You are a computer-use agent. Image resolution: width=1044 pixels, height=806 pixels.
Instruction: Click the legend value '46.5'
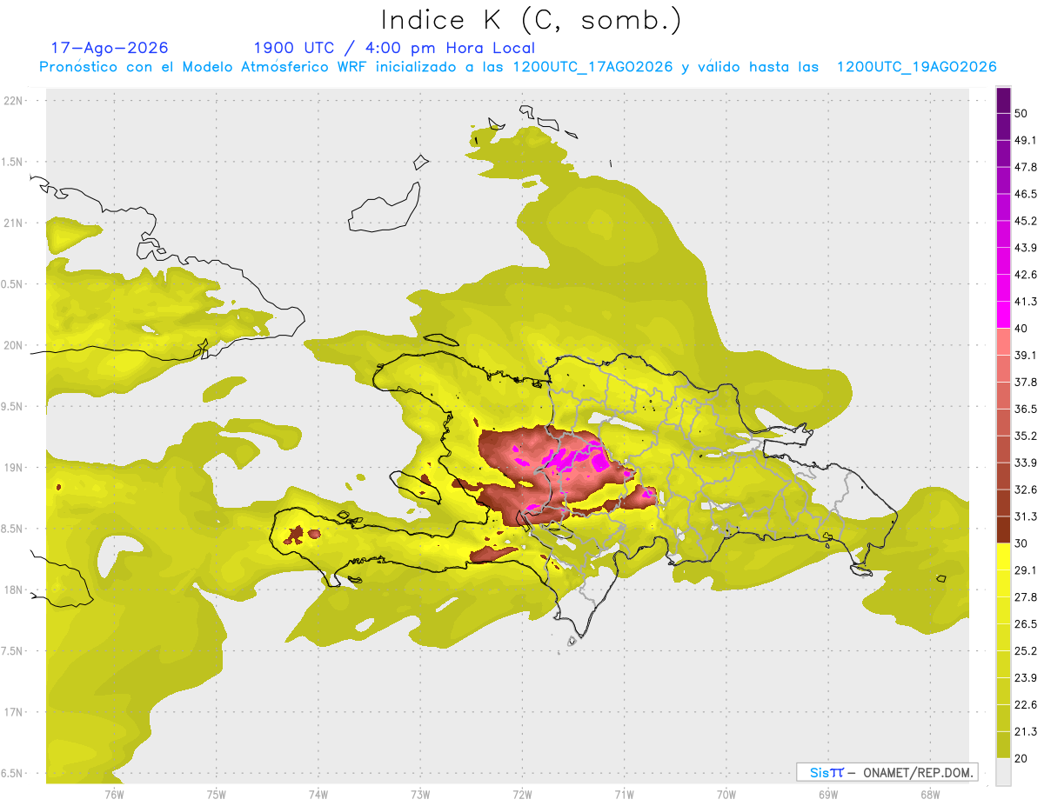coord(1026,194)
